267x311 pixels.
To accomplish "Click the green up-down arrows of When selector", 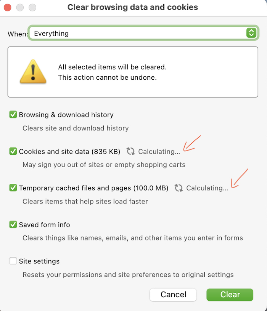I will coord(251,33).
